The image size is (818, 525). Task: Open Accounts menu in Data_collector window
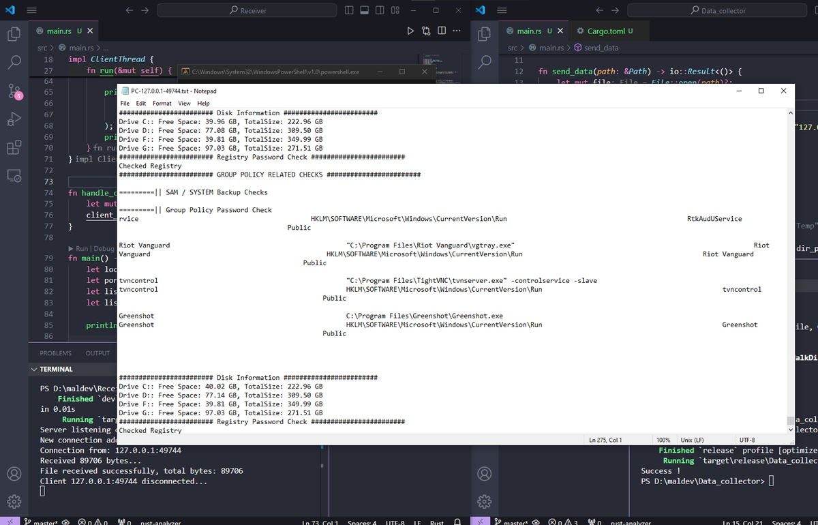pyautogui.click(x=485, y=473)
